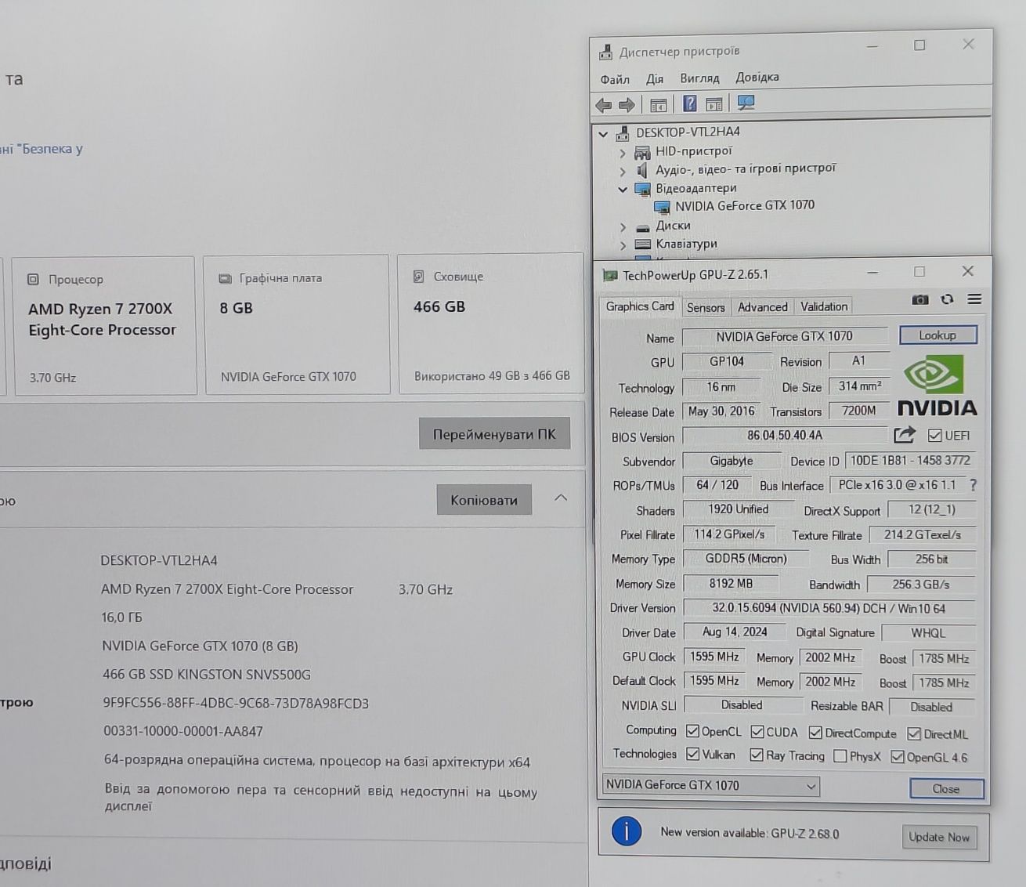1026x887 pixels.
Task: Click the show/hide console tree icon in Device Manager
Action: [x=658, y=104]
